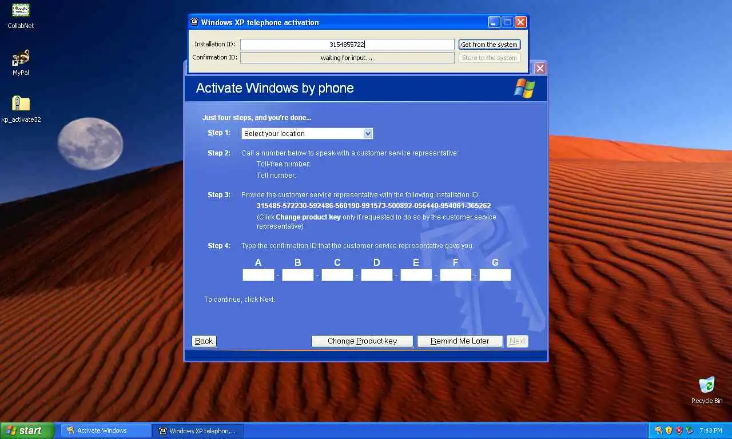The height and width of the screenshot is (439, 732).
Task: Click Remind Me Later button
Action: point(460,341)
